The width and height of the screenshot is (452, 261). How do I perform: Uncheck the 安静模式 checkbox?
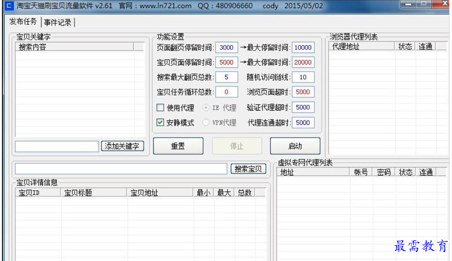(160, 122)
